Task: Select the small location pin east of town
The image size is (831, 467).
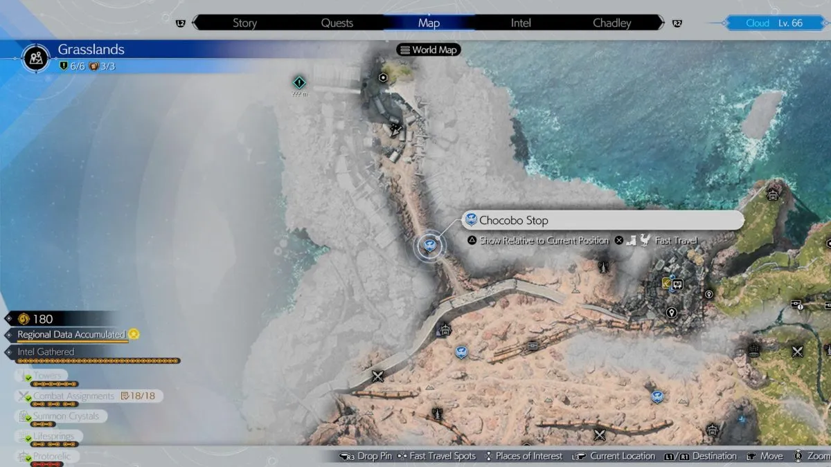Action: [x=708, y=294]
